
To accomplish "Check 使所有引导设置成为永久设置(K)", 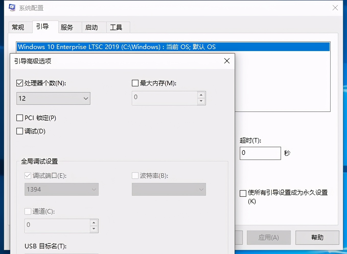I will tap(243, 193).
